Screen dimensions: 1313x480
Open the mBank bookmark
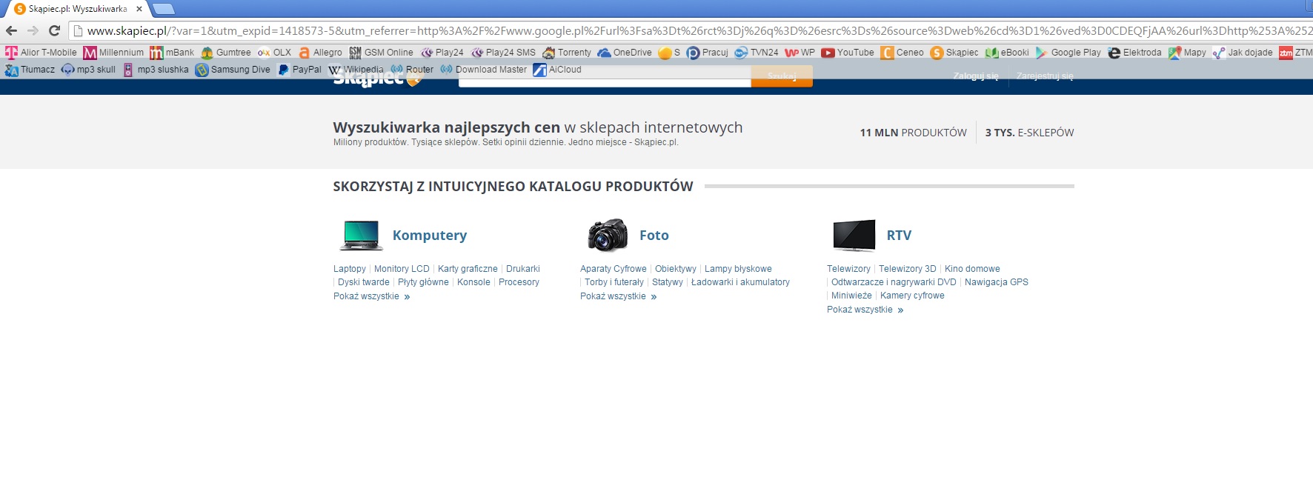172,53
